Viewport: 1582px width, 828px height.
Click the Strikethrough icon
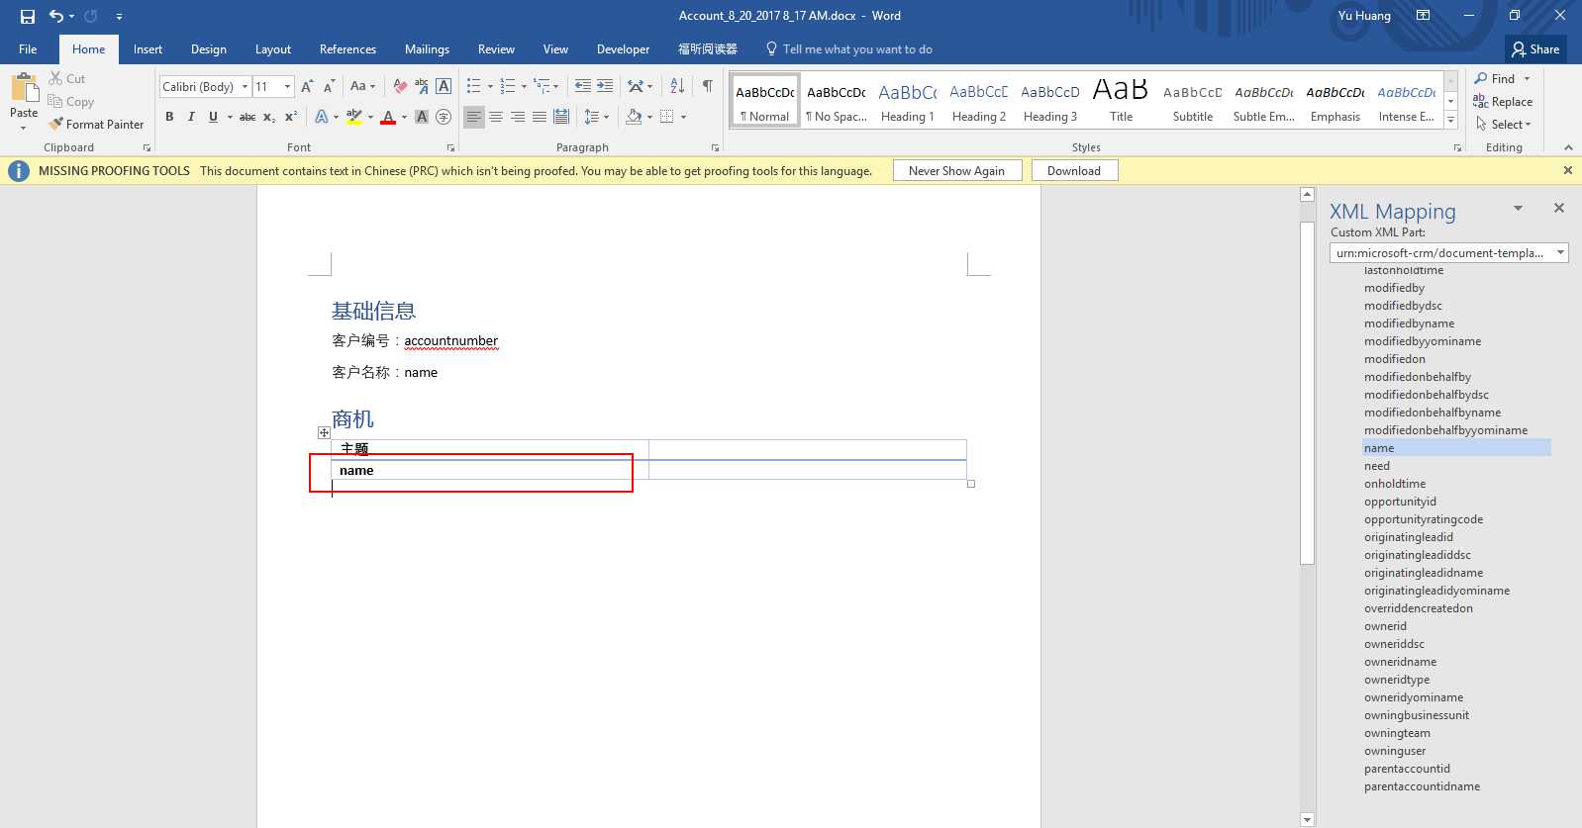pyautogui.click(x=247, y=117)
